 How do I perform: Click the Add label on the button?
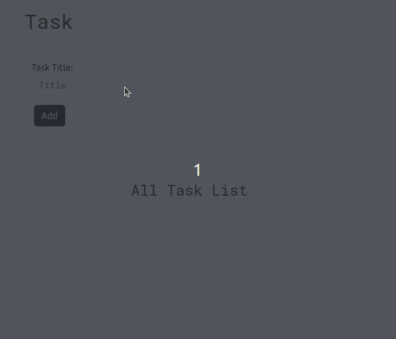click(49, 116)
